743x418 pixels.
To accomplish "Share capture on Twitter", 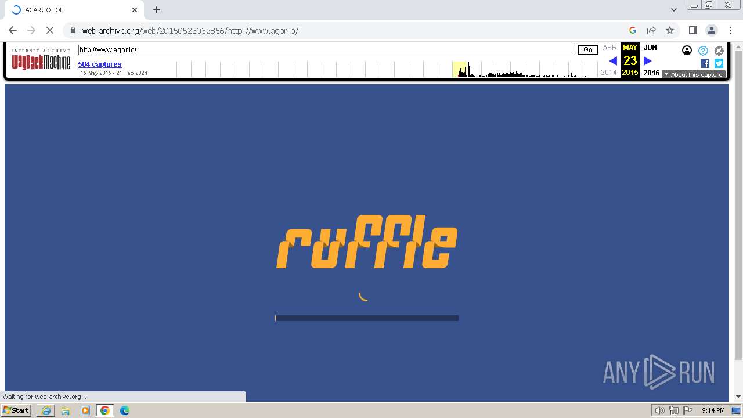I will point(719,63).
